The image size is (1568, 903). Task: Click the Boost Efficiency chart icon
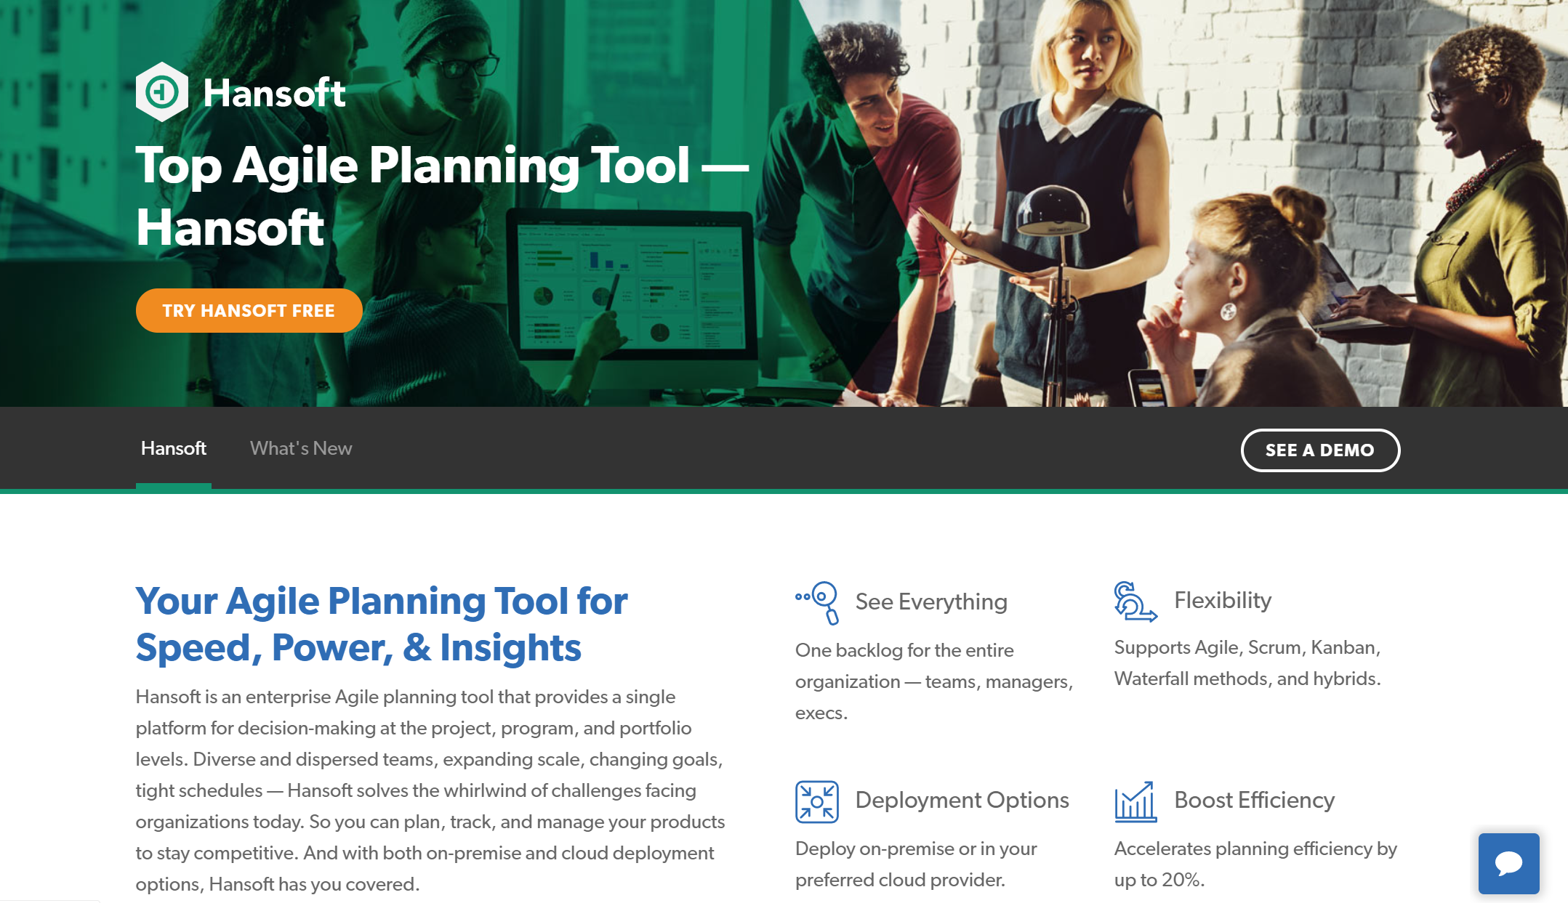[1135, 801]
